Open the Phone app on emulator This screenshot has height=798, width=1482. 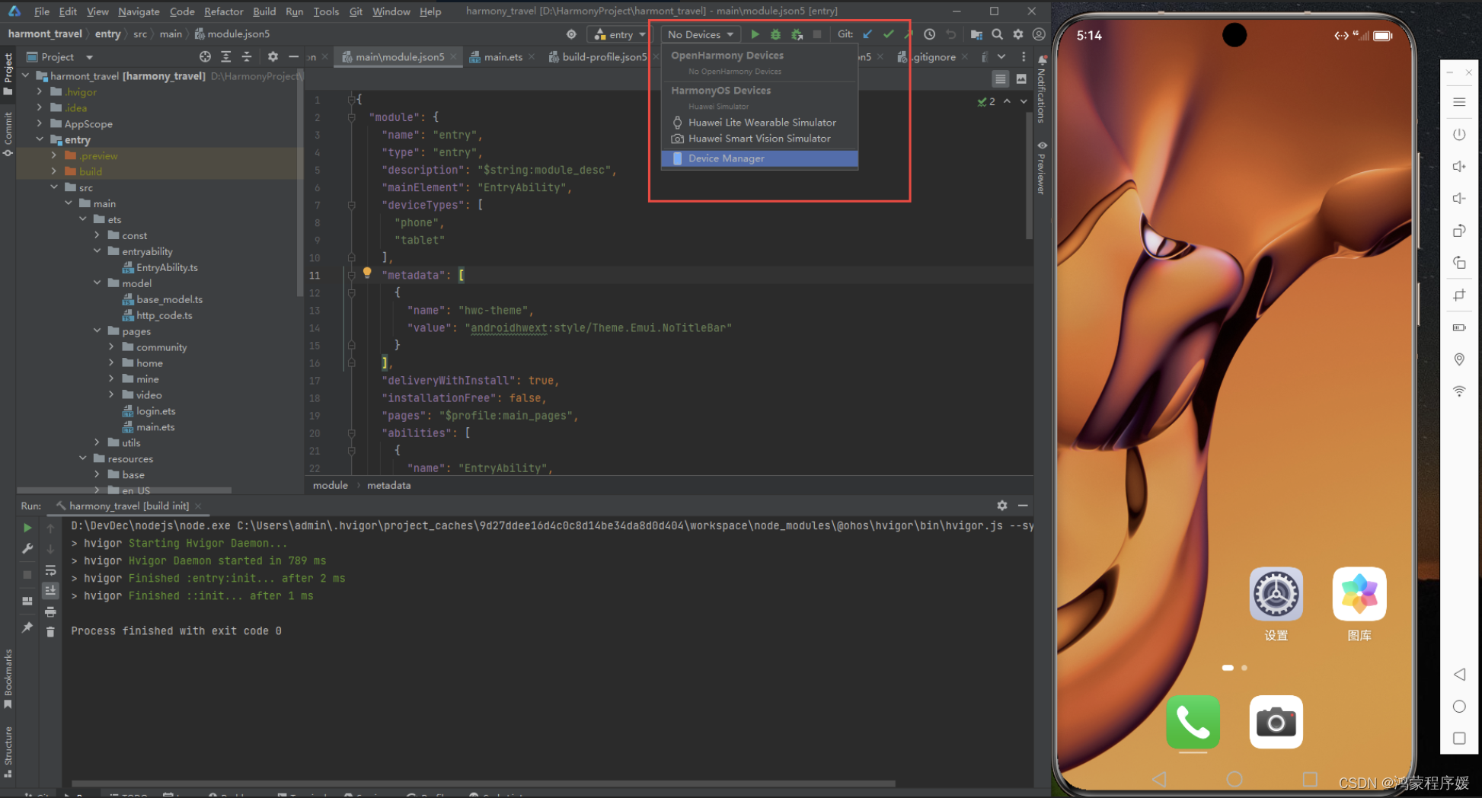(1193, 722)
